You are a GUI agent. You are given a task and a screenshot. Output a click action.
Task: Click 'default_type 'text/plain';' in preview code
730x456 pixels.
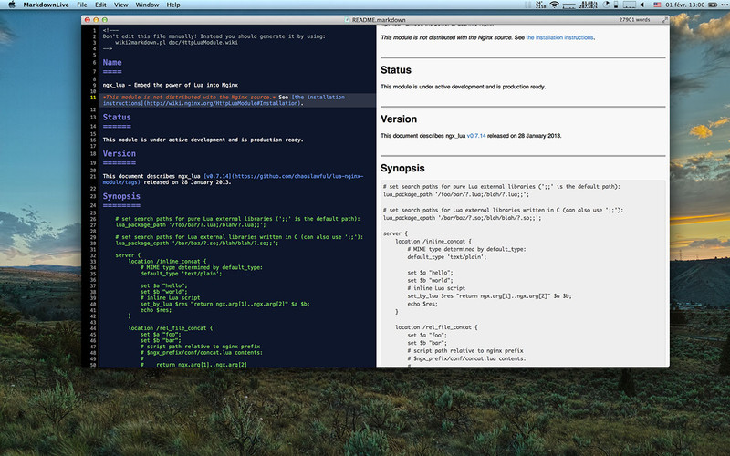pos(447,257)
